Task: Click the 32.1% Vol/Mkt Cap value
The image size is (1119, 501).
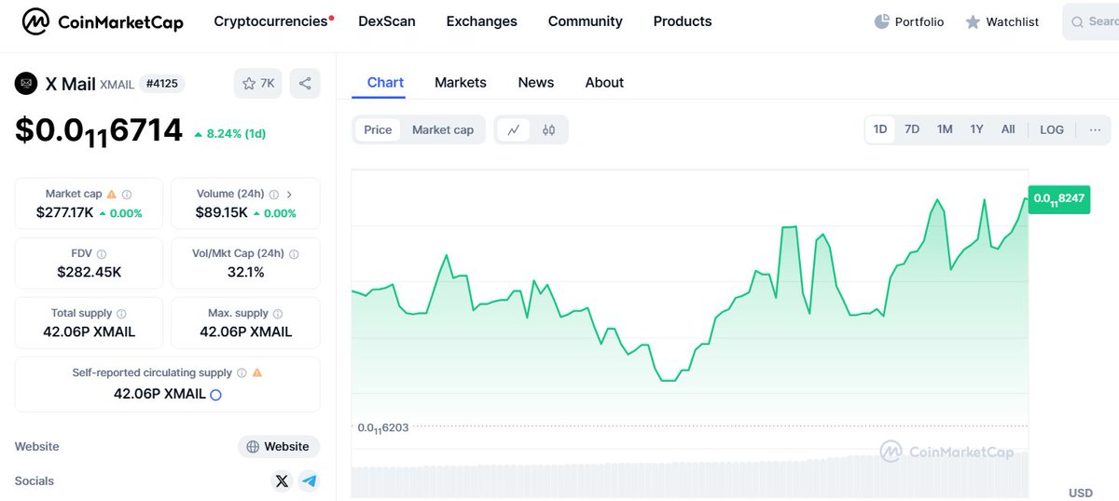Action: click(246, 272)
